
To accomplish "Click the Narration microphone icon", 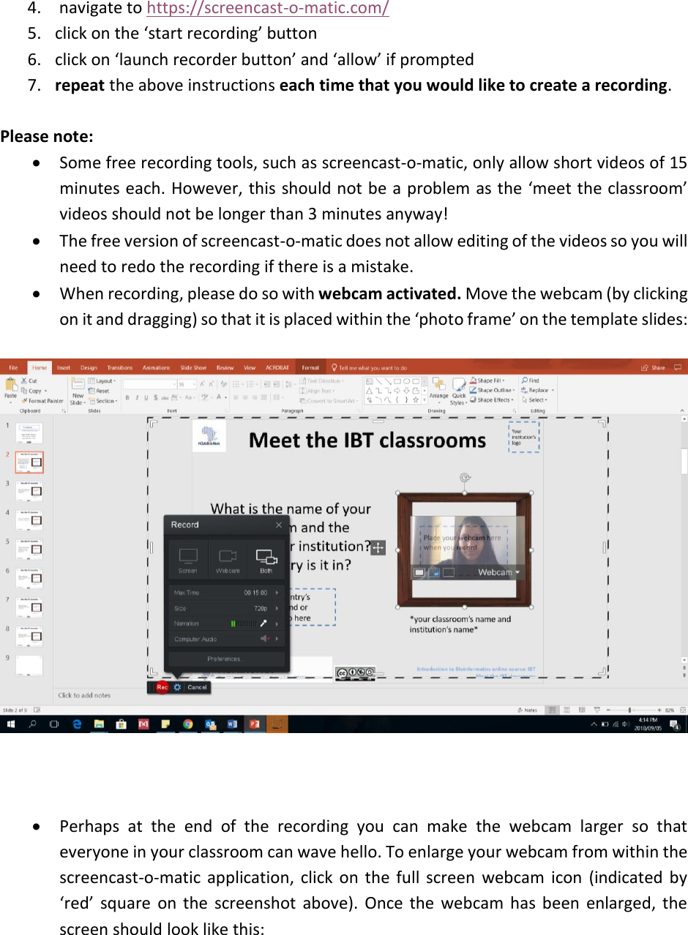I will coord(264,623).
